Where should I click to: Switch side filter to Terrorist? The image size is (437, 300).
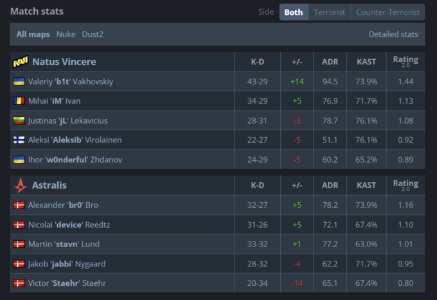[x=329, y=12]
